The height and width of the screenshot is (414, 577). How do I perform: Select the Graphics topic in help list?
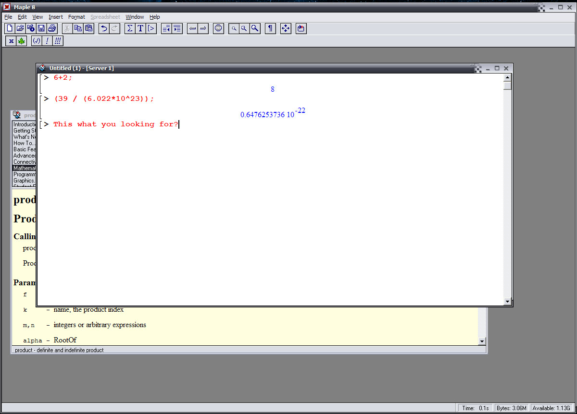pos(24,181)
